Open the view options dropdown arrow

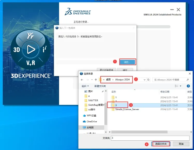[181, 86]
